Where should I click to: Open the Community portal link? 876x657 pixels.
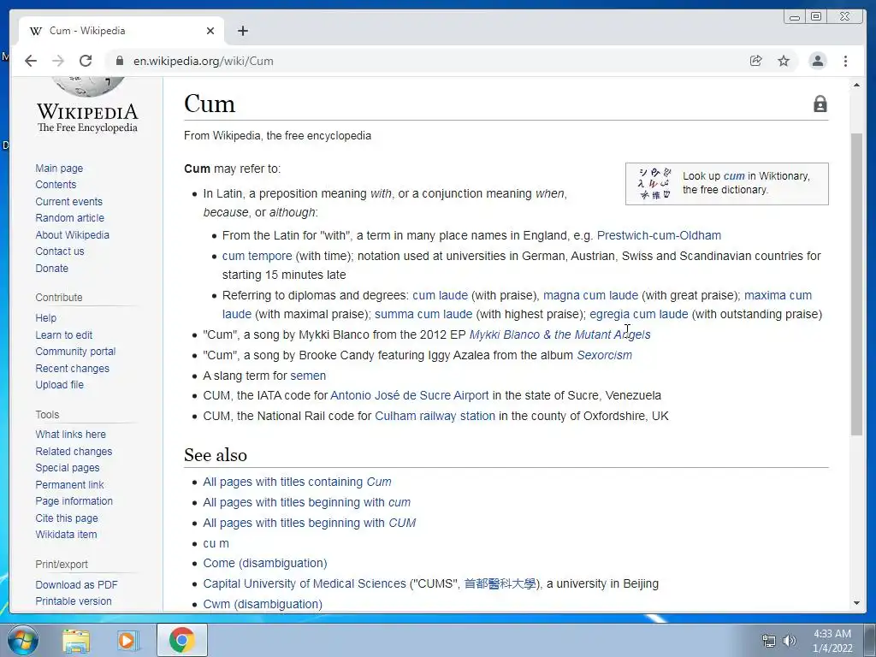pyautogui.click(x=75, y=352)
